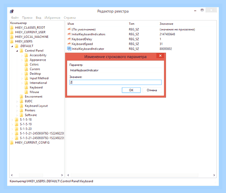
Task: Open the Вид menu
Action: pos(39,18)
